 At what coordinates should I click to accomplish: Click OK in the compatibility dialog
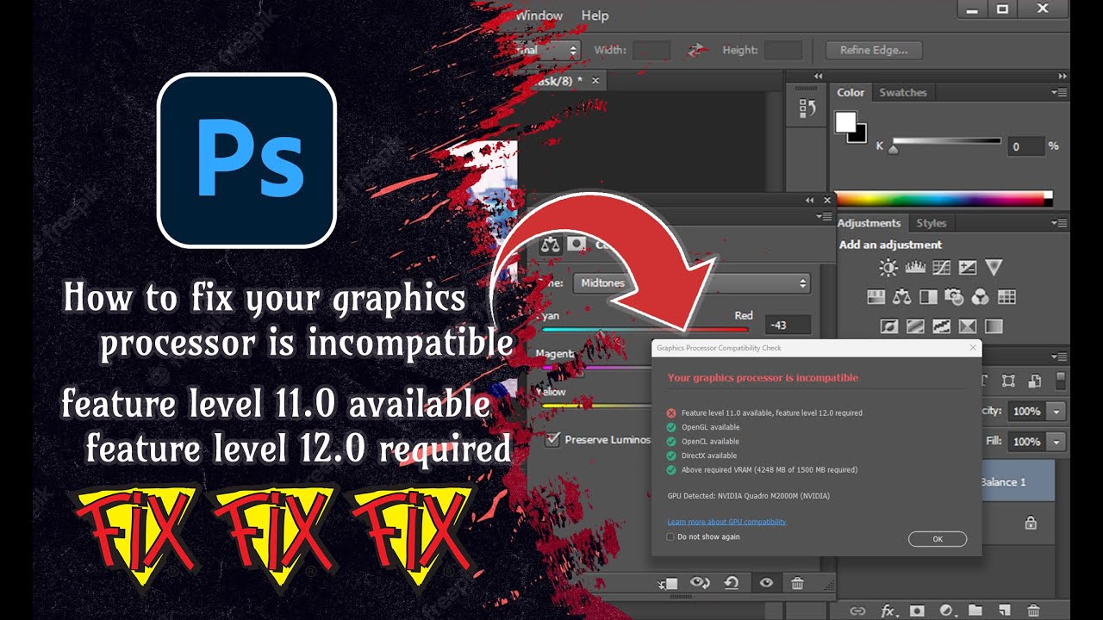(x=938, y=539)
